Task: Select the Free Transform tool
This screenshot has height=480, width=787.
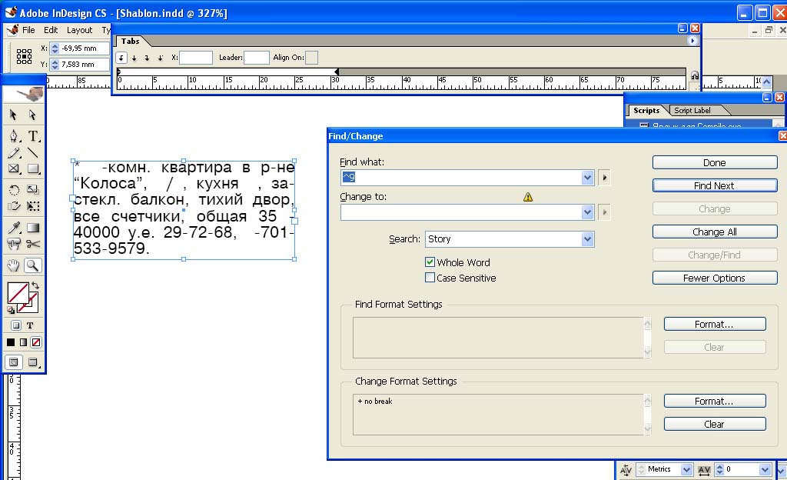Action: coord(33,206)
